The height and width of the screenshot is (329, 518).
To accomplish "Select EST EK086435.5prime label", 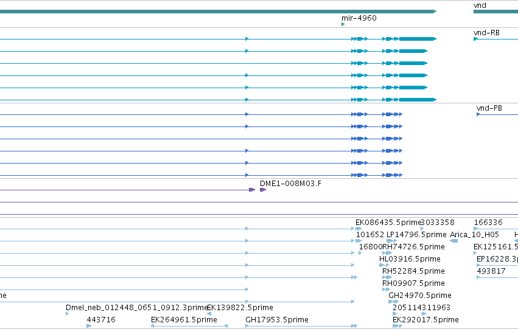I will click(x=388, y=223).
